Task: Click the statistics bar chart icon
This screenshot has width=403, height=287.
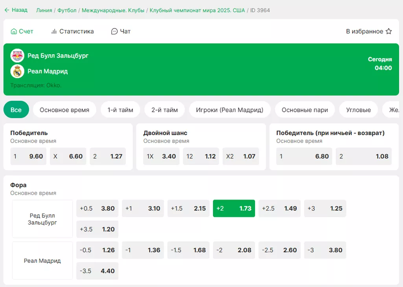Action: point(54,31)
